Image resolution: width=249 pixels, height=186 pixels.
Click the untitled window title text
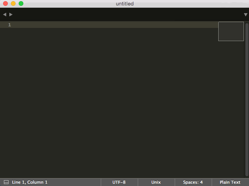124,3
